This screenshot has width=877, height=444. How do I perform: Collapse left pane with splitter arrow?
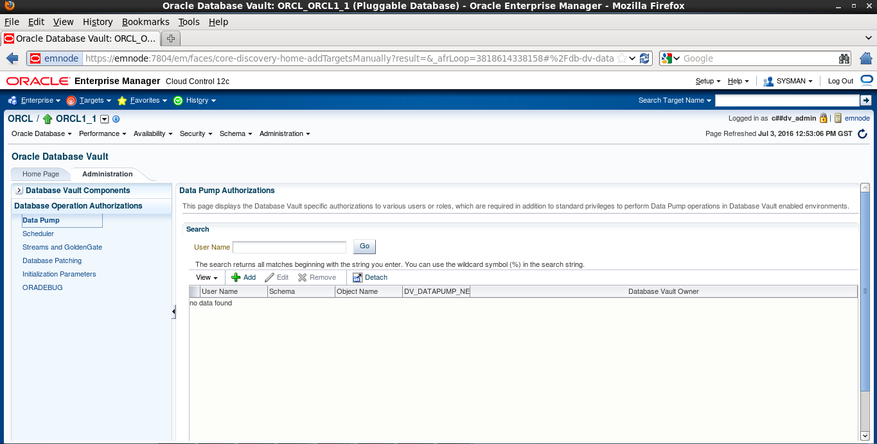point(173,312)
